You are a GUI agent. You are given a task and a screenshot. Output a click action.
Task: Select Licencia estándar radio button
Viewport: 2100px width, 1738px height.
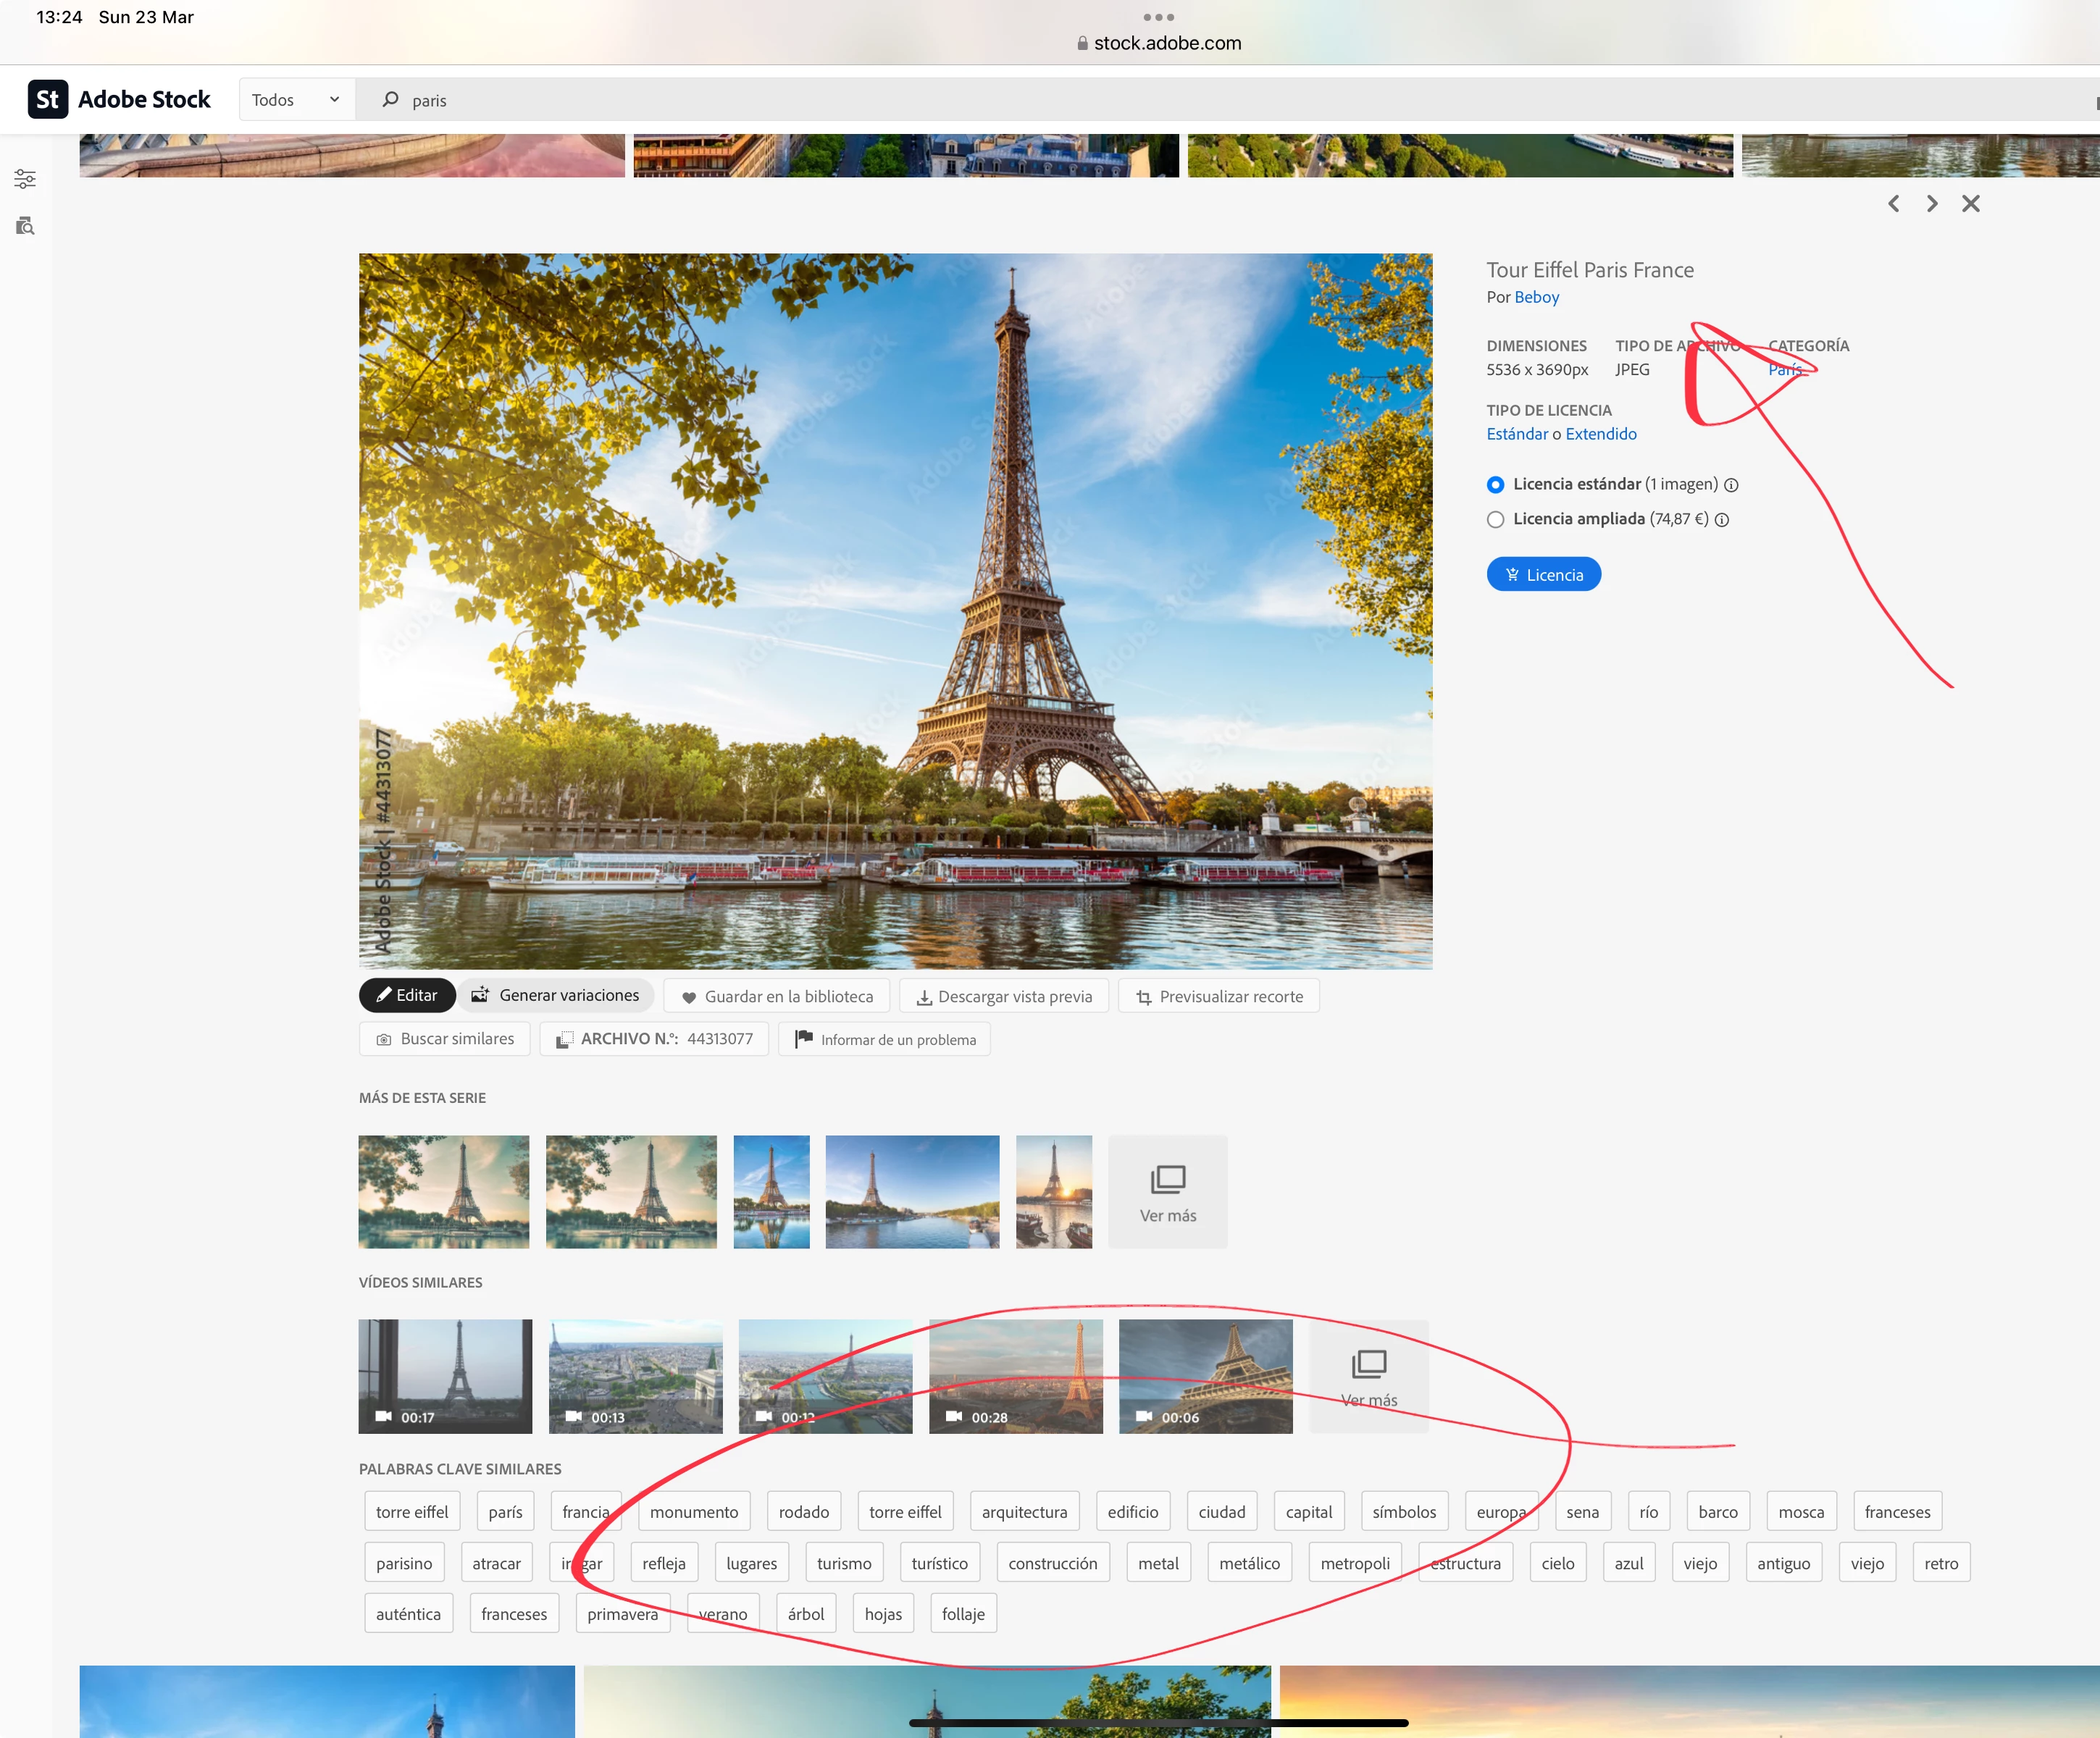point(1495,484)
